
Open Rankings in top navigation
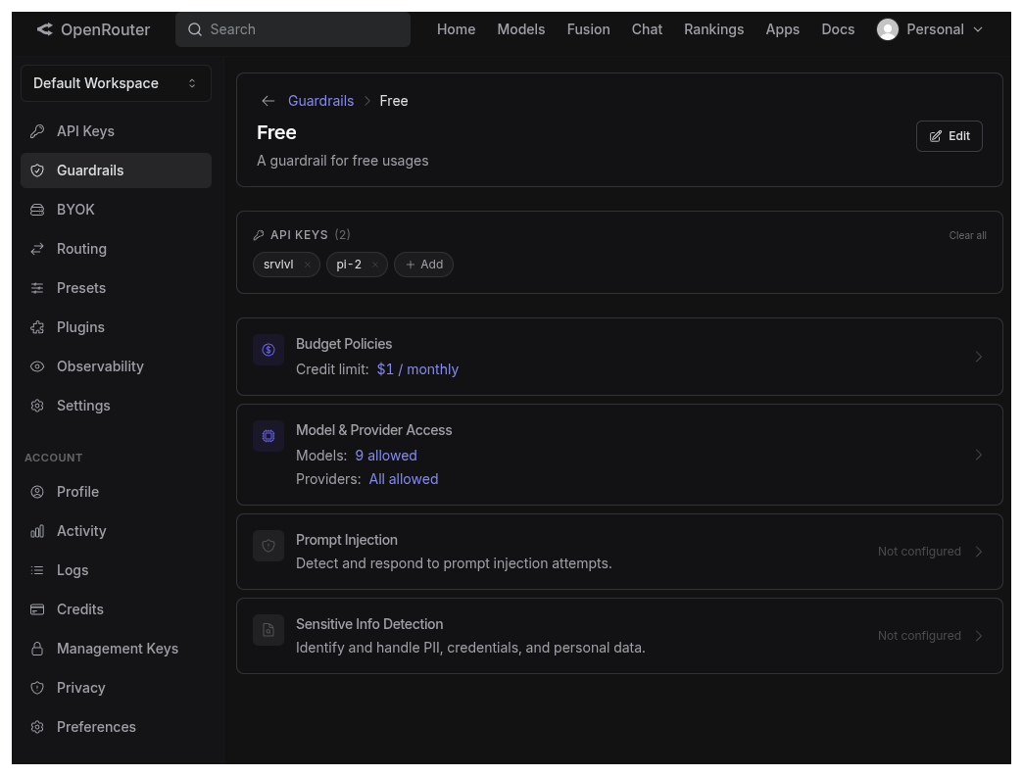[x=713, y=29]
